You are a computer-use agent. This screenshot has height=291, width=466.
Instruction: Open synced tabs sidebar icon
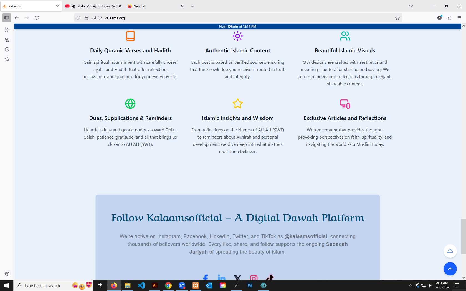pyautogui.click(x=7, y=40)
